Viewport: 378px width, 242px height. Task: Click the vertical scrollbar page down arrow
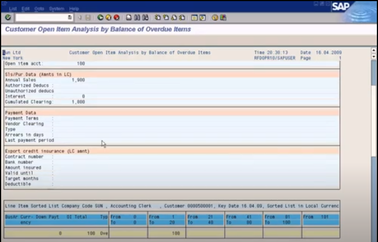coord(373,57)
